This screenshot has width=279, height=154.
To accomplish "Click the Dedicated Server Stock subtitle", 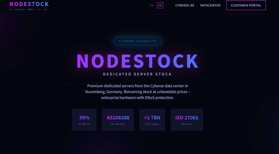I will coord(138,74).
